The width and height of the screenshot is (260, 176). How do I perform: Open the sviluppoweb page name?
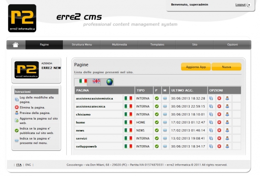point(86,147)
